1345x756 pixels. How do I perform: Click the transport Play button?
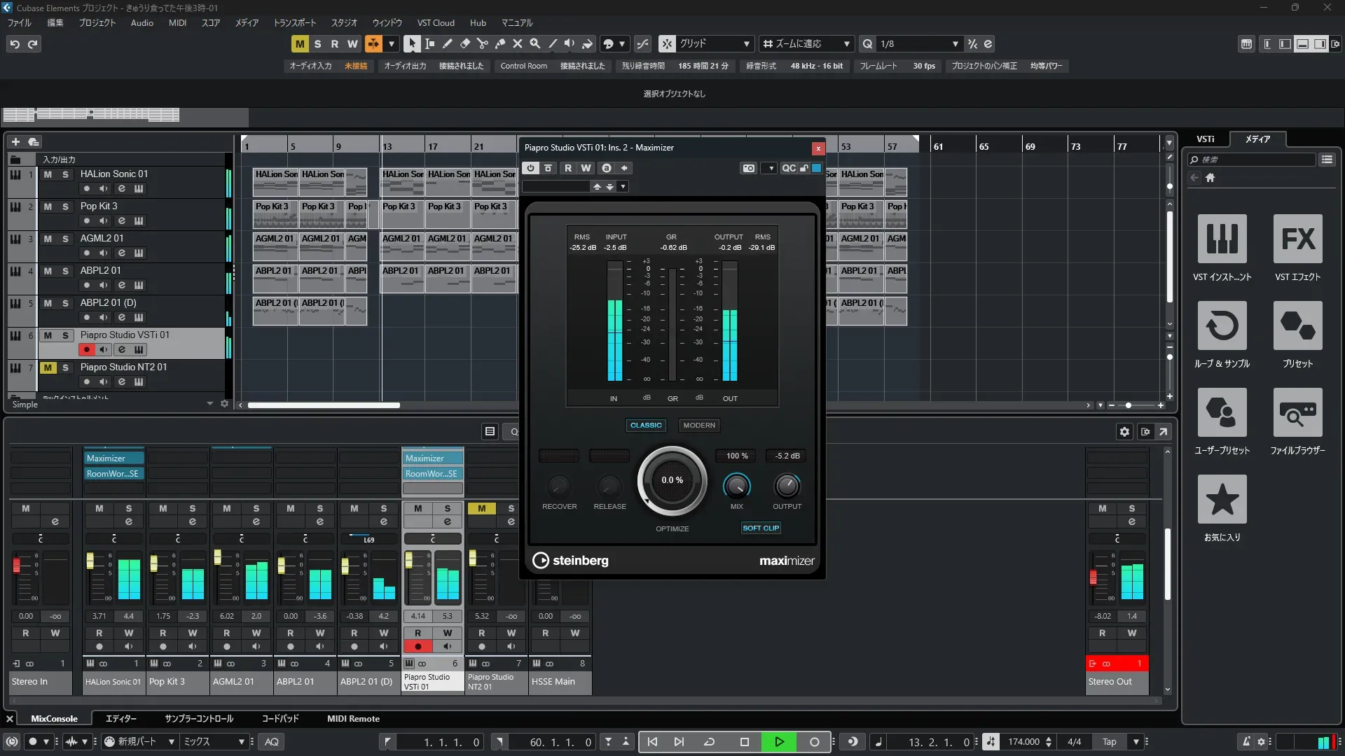click(779, 742)
